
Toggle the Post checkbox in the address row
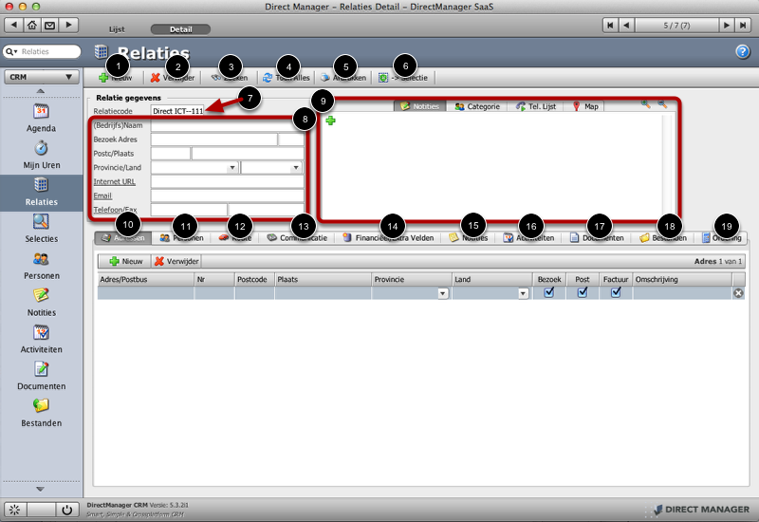pyautogui.click(x=583, y=292)
